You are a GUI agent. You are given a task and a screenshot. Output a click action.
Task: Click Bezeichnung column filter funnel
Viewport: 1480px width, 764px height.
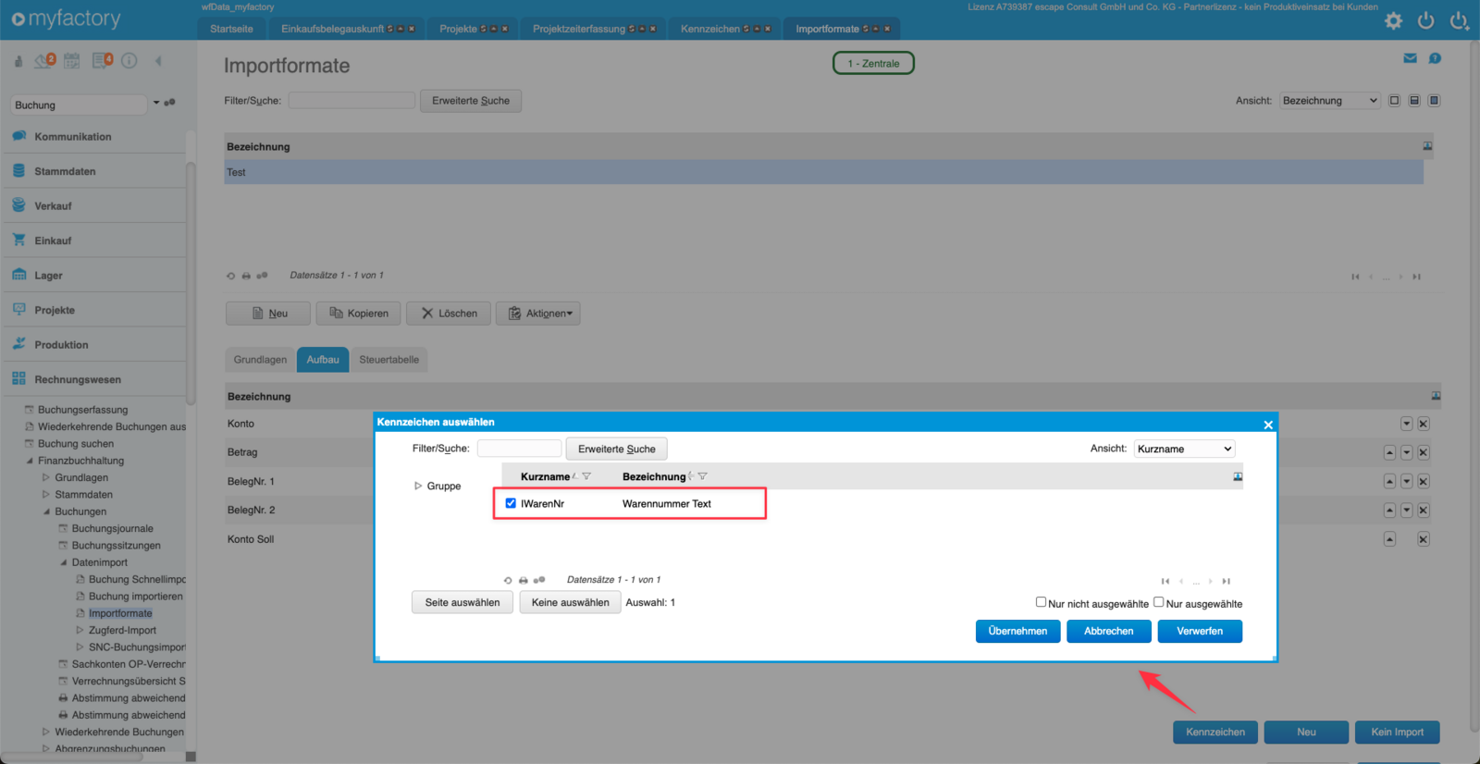pos(703,476)
